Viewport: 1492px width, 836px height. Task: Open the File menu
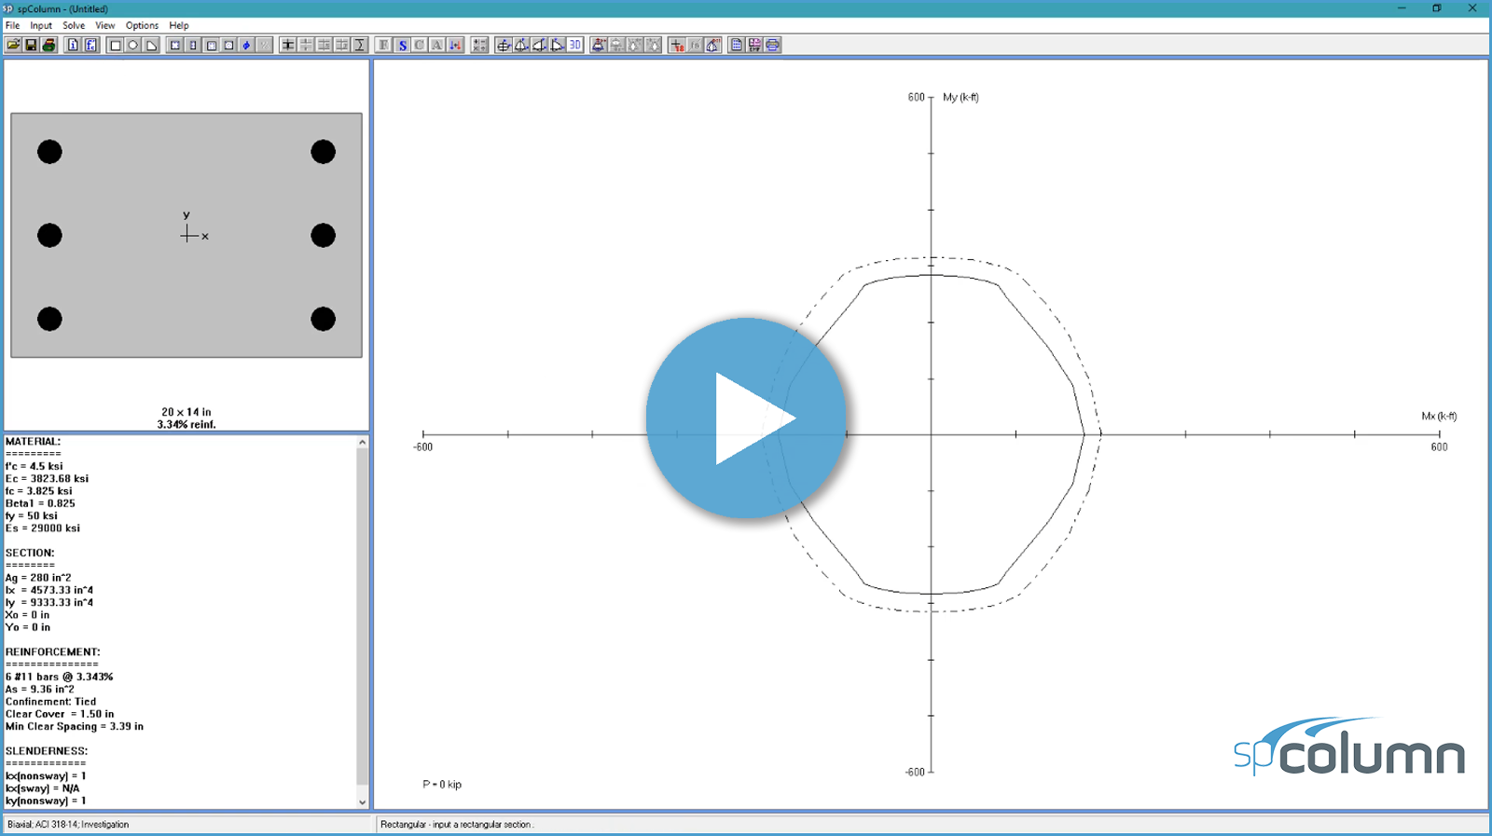click(12, 25)
